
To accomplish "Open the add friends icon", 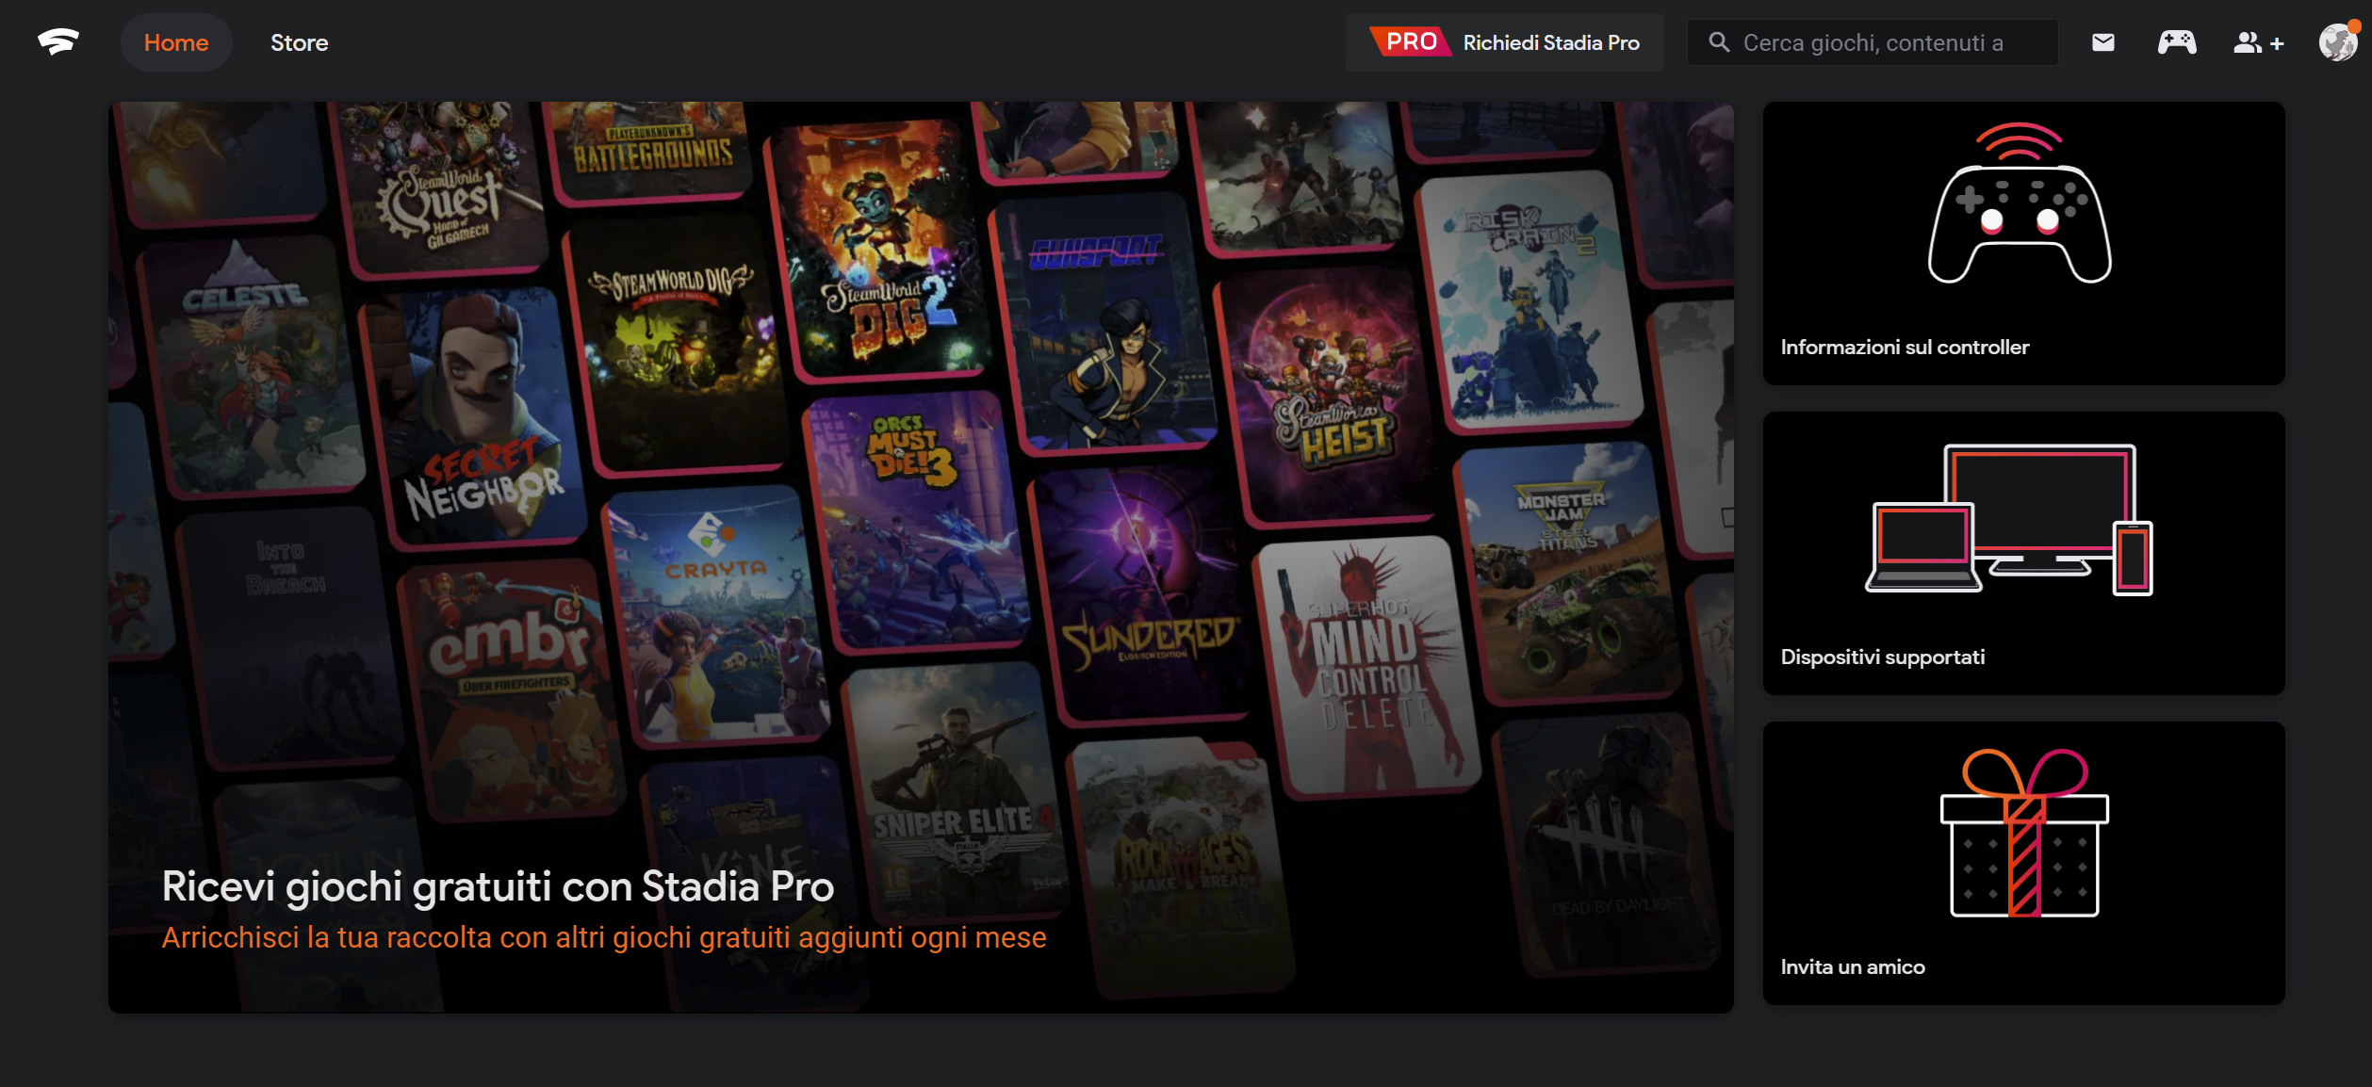I will [2257, 43].
